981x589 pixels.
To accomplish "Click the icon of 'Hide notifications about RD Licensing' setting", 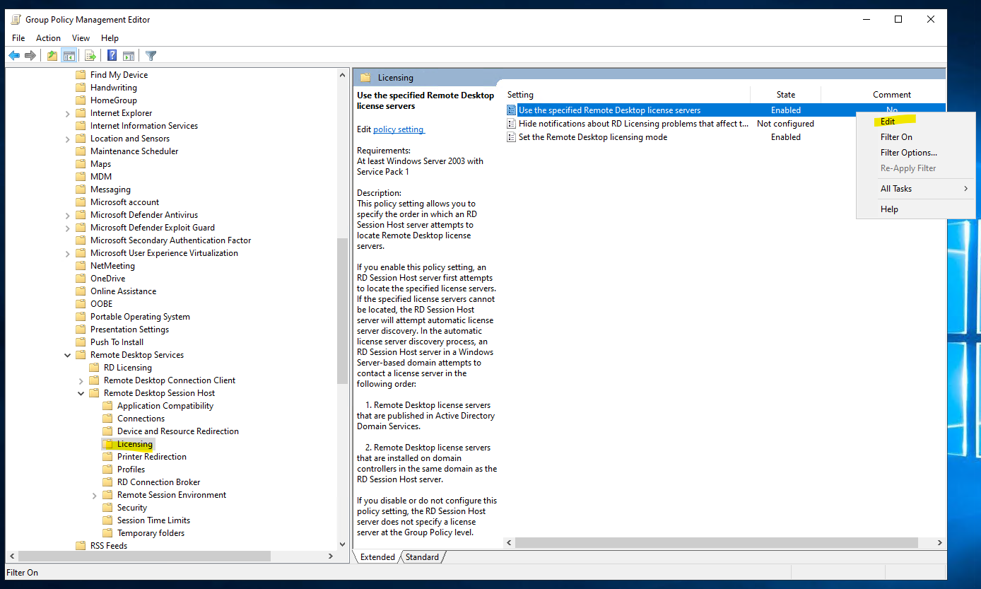I will [x=512, y=124].
